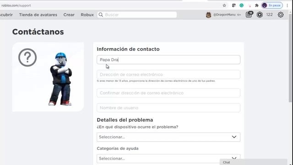Click the Información de contacto heading
The width and height of the screenshot is (293, 165).
pos(128,49)
